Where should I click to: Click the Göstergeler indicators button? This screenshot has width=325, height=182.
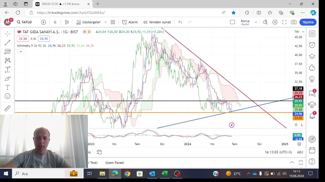[x=88, y=22]
